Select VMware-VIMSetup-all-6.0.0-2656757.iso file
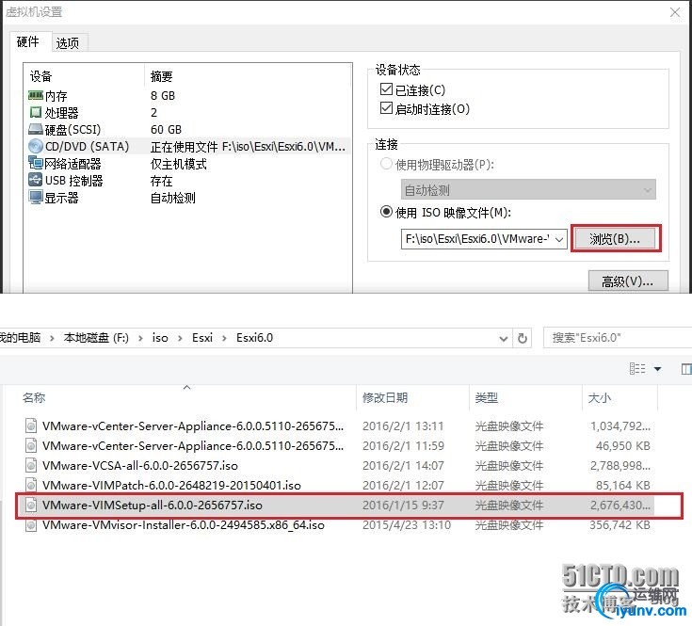The width and height of the screenshot is (692, 626). click(335, 506)
